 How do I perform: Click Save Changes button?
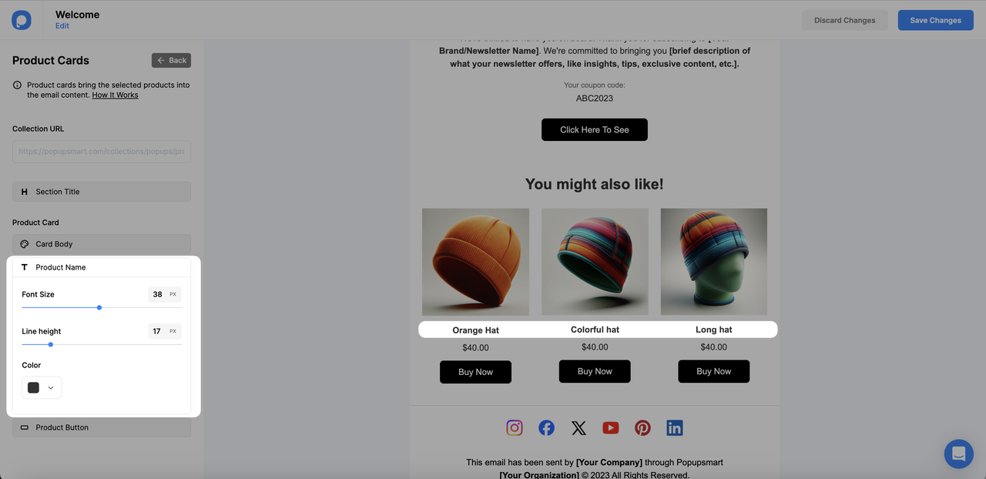coord(935,20)
